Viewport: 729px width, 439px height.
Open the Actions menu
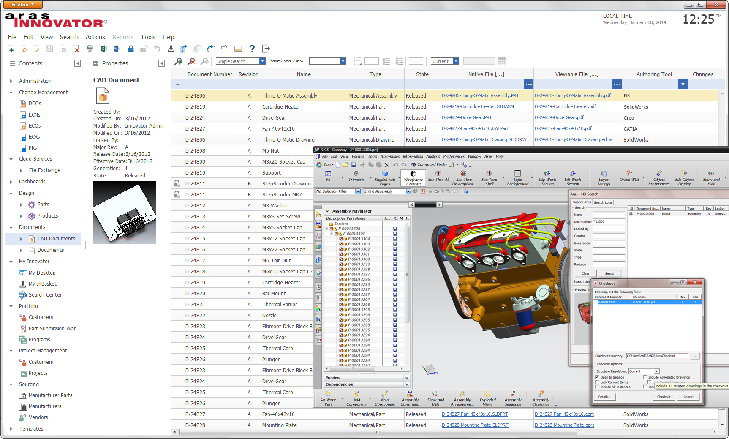(x=95, y=37)
